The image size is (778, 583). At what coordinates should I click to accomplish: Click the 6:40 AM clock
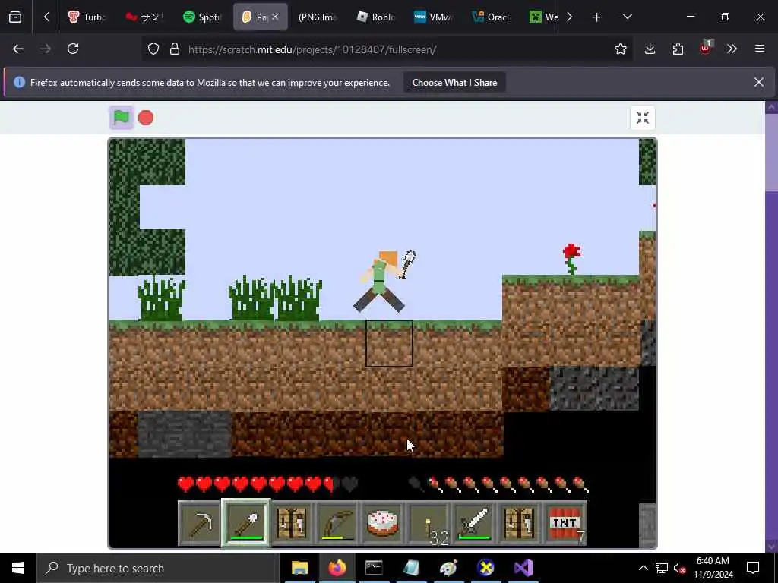[x=713, y=561]
